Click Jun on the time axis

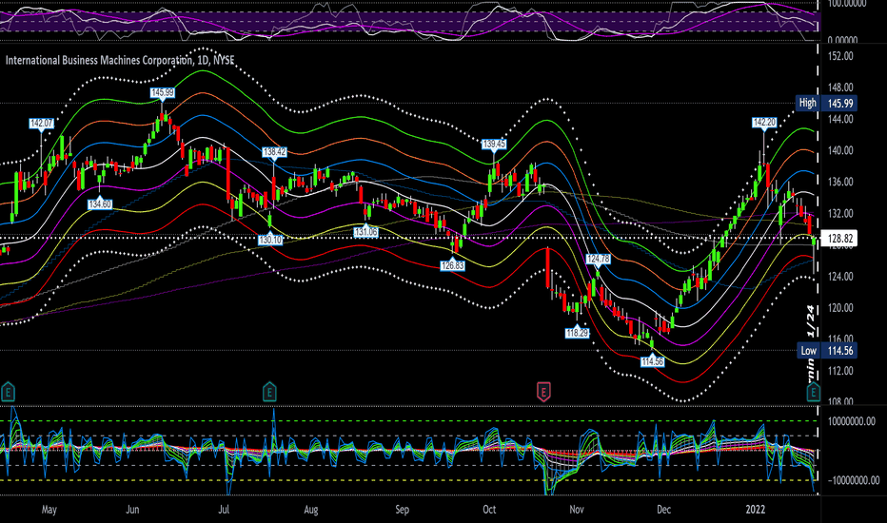(x=132, y=510)
